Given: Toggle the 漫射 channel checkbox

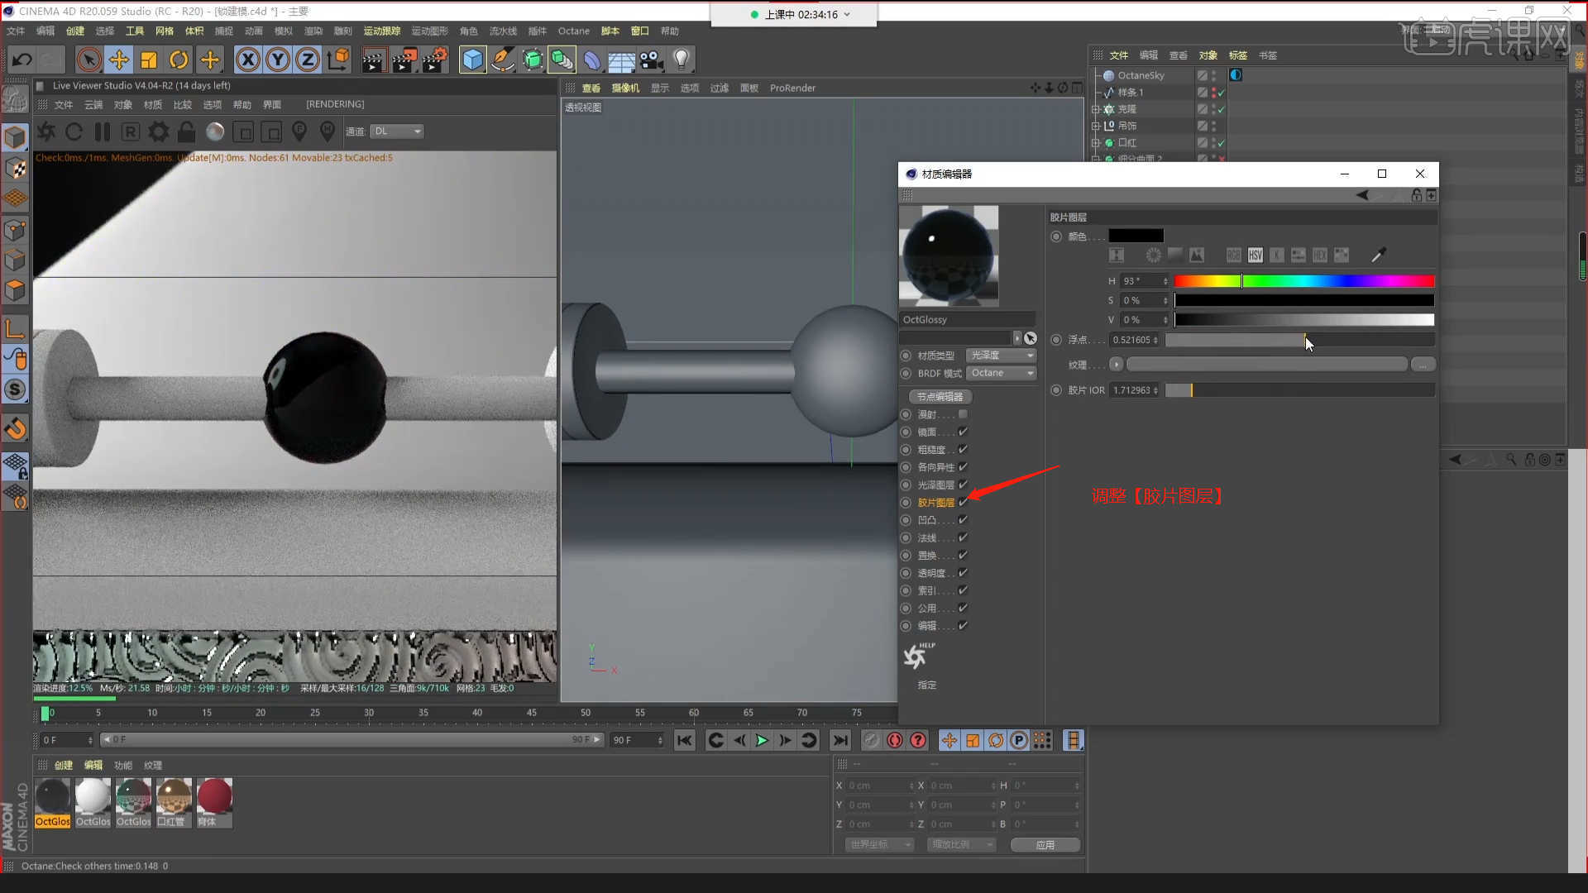Looking at the screenshot, I should pos(963,414).
